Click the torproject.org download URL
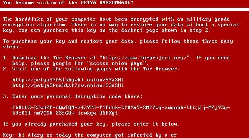249x138 pixels. 146,58
